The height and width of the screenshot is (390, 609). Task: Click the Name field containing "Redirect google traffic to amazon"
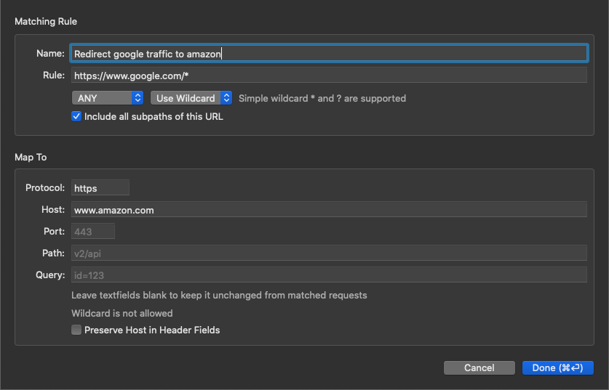329,54
